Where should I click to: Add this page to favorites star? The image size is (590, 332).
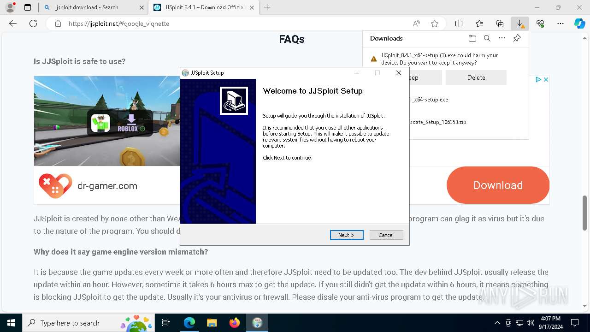point(434,24)
